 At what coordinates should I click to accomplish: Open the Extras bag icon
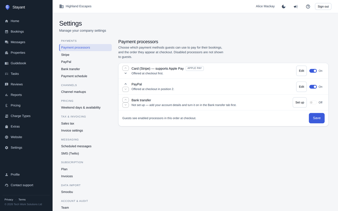6,127
